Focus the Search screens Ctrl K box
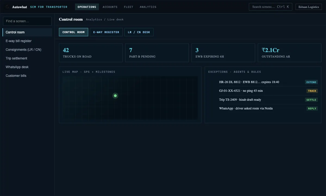 (271, 7)
